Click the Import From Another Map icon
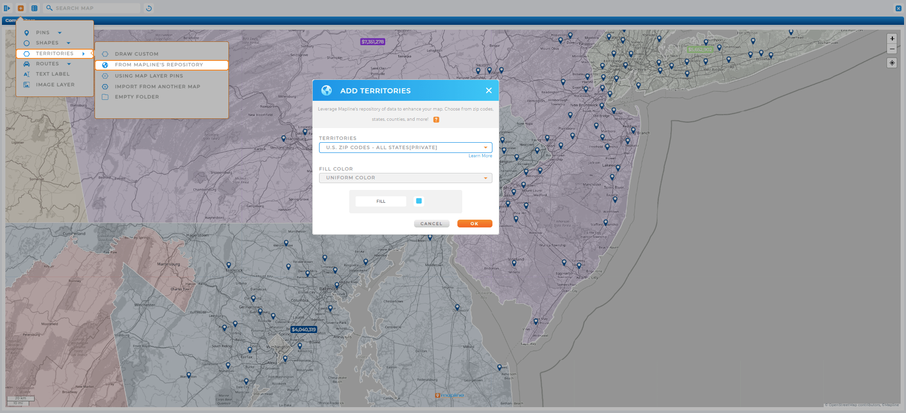Image resolution: width=906 pixels, height=413 pixels. [x=105, y=87]
